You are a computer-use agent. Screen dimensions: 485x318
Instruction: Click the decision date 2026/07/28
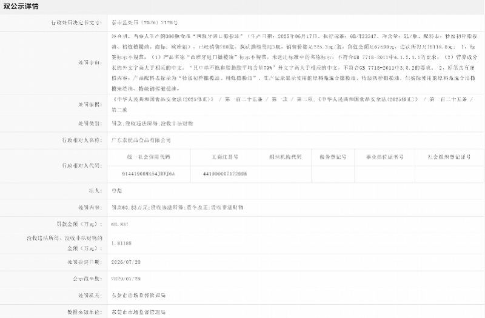126,262
